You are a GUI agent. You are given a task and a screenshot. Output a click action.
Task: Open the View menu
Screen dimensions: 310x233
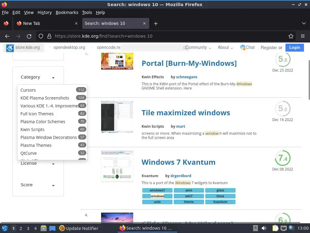(x=29, y=12)
